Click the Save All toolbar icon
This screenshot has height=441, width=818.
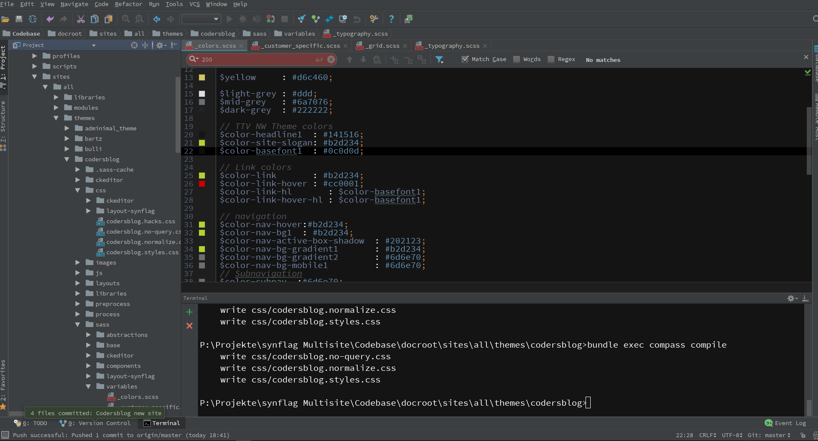(x=19, y=19)
